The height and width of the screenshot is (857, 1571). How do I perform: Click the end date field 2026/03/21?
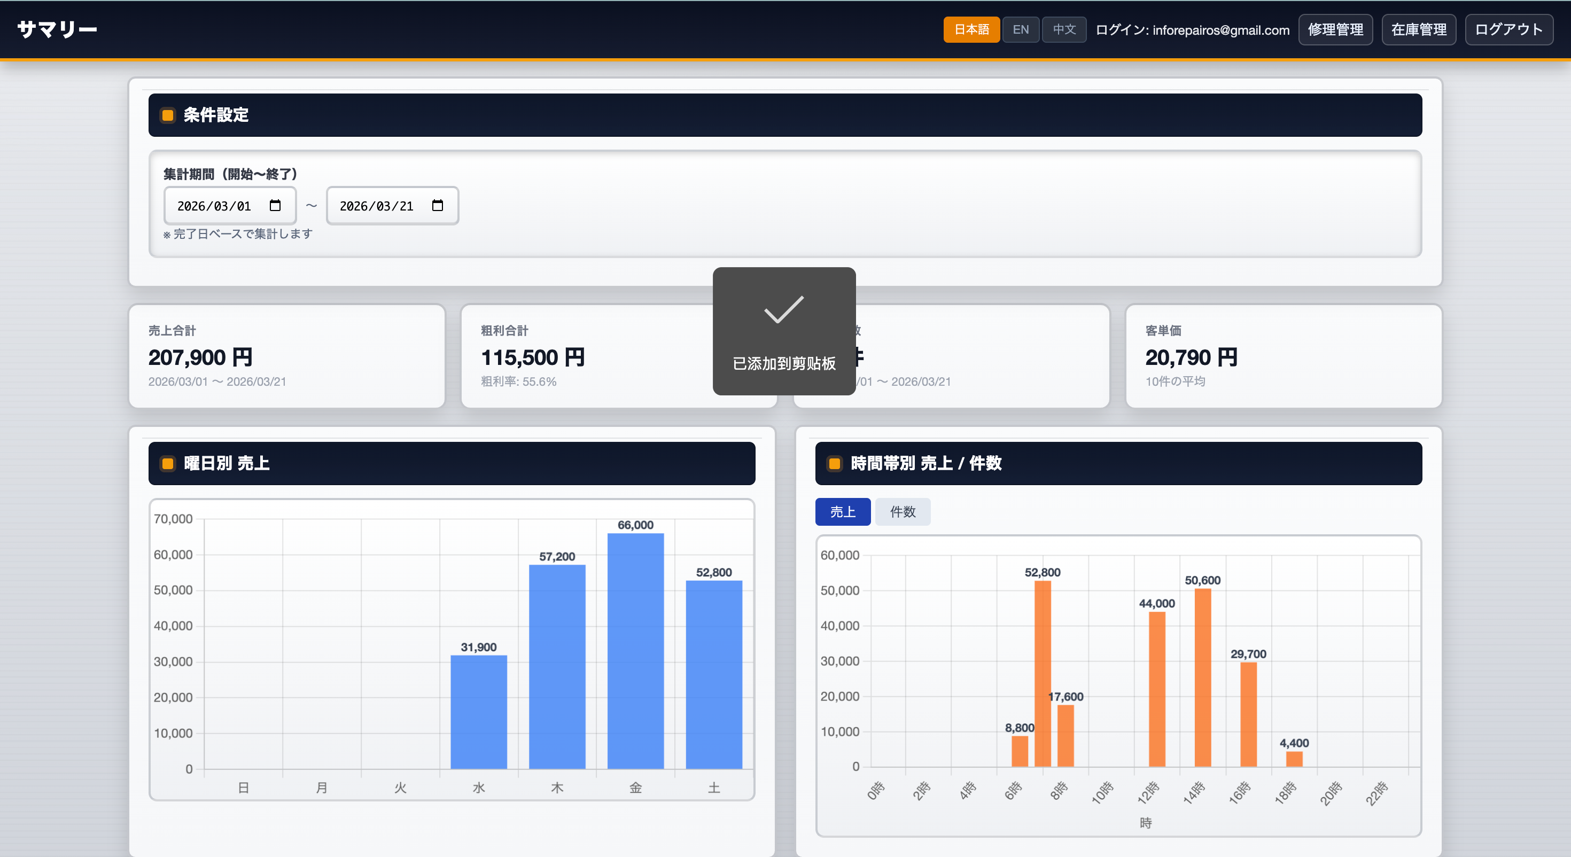376,206
